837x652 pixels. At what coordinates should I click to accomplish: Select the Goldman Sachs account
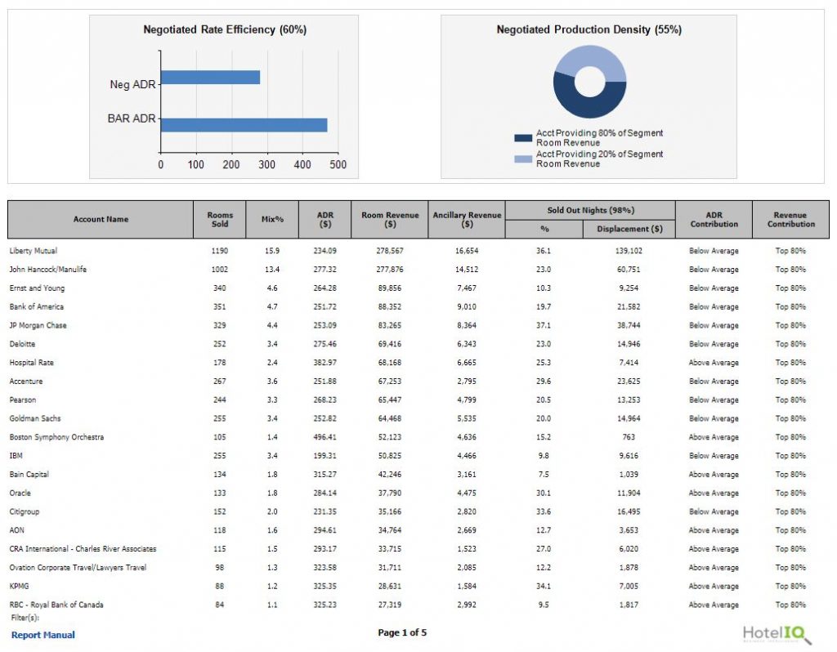pos(34,418)
